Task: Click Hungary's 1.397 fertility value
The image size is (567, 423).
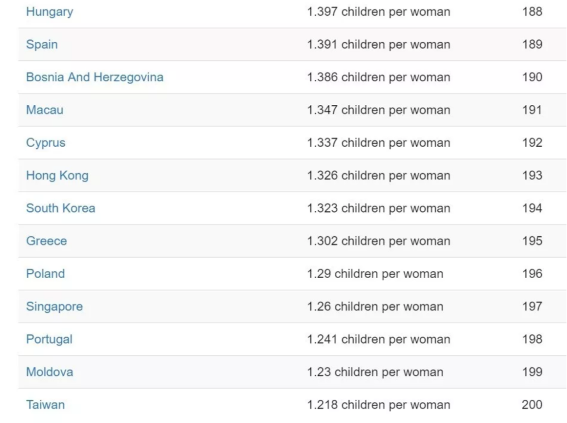Action: pos(378,12)
